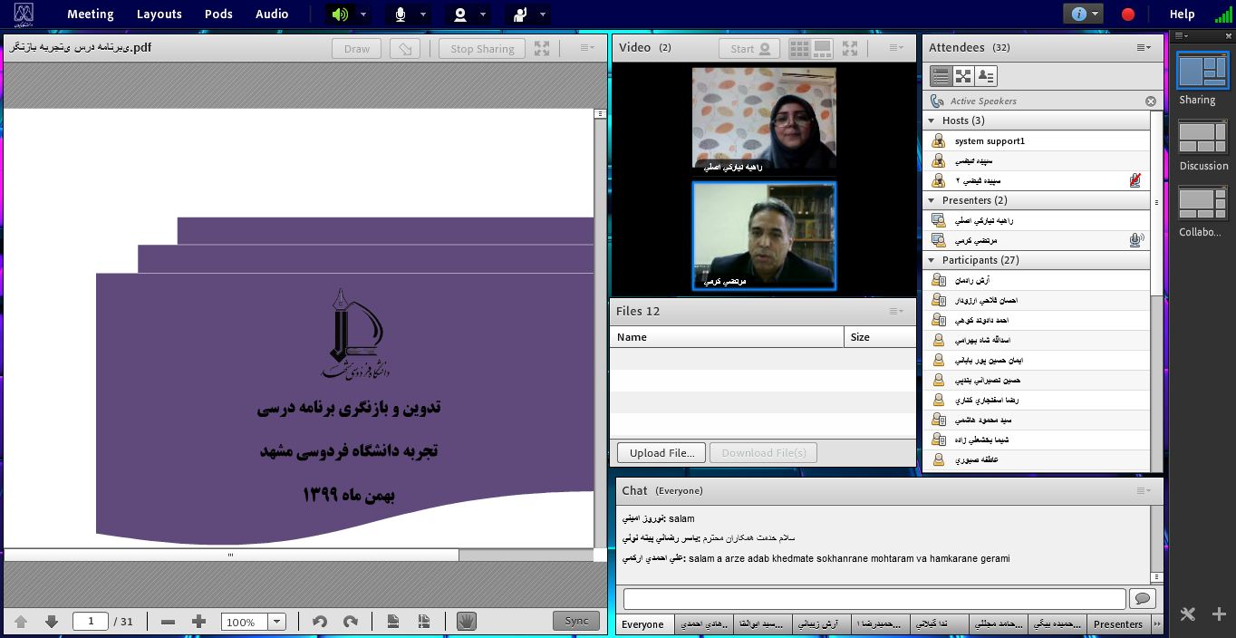Click the send chat message icon
The image size is (1236, 638).
tap(1142, 598)
